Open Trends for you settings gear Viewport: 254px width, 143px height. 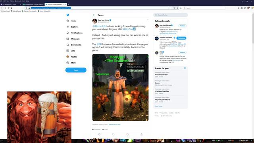coord(185,68)
